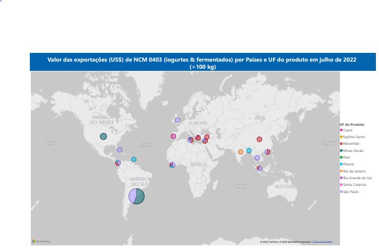
Task: Click the pie marker over Singapore and Malaysia
Action: (x=259, y=168)
